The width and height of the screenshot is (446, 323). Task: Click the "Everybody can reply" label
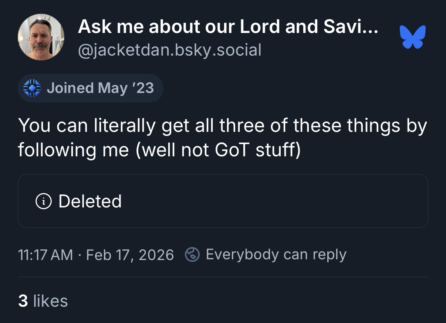pos(276,254)
